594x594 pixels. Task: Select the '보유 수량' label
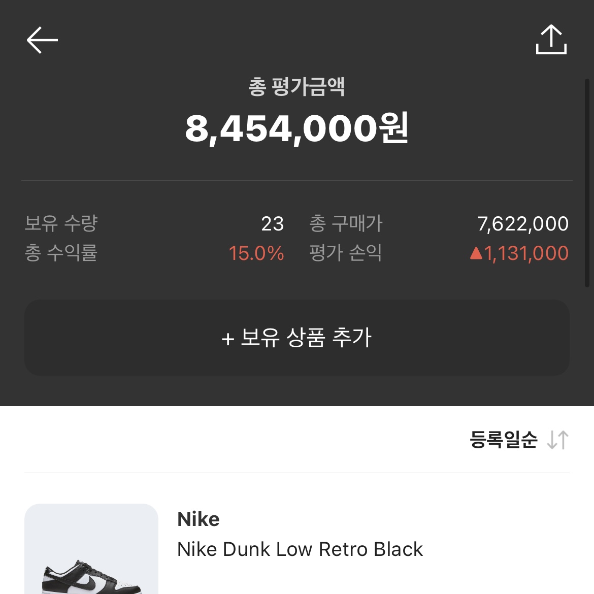coord(61,223)
